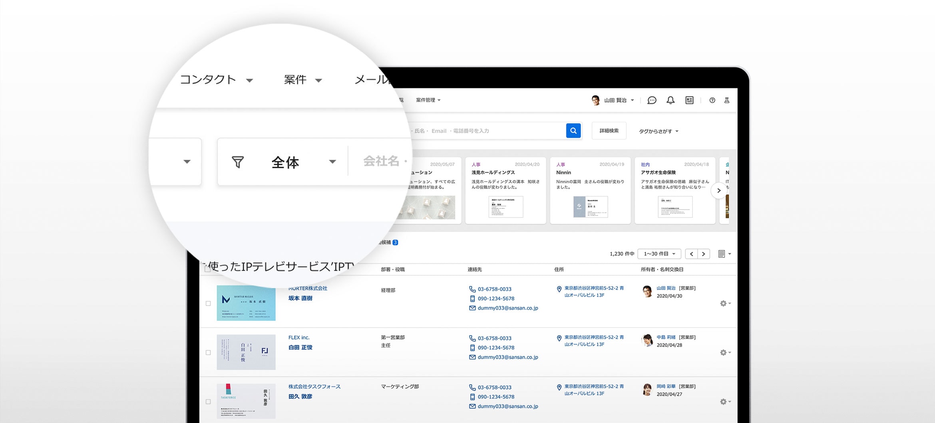
Task: Expand タグからさがす dropdown
Action: [658, 131]
